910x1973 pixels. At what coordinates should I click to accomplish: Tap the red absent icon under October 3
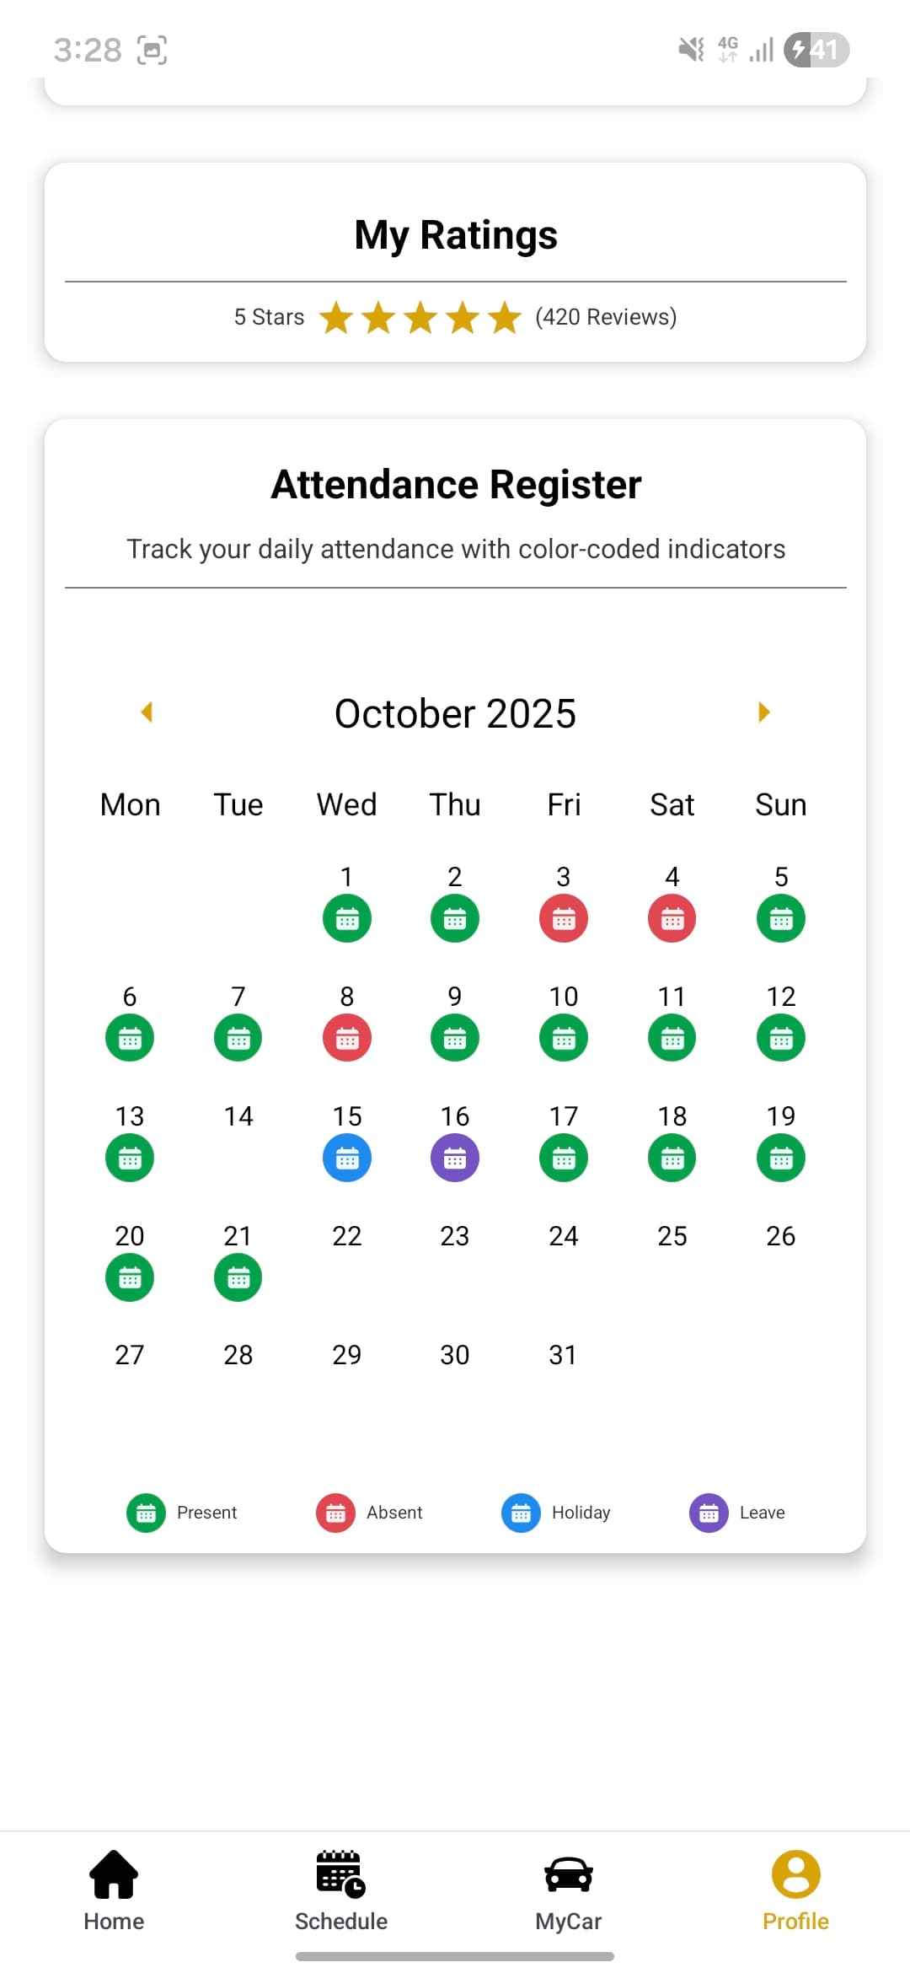point(564,918)
